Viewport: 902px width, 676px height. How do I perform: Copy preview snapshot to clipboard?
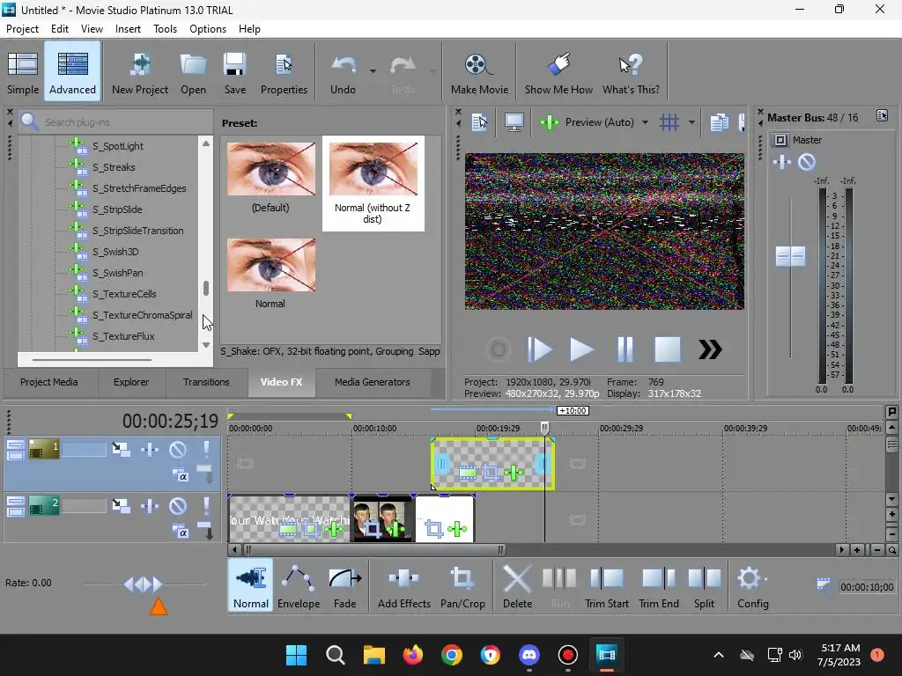(x=719, y=121)
